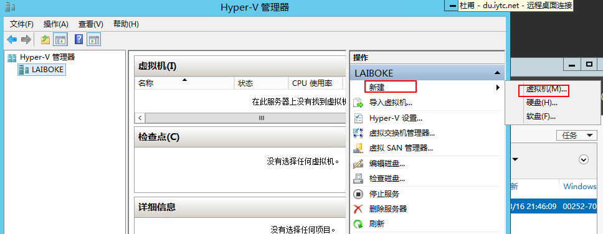Toggle the console tree pane toolbar icon

60,39
